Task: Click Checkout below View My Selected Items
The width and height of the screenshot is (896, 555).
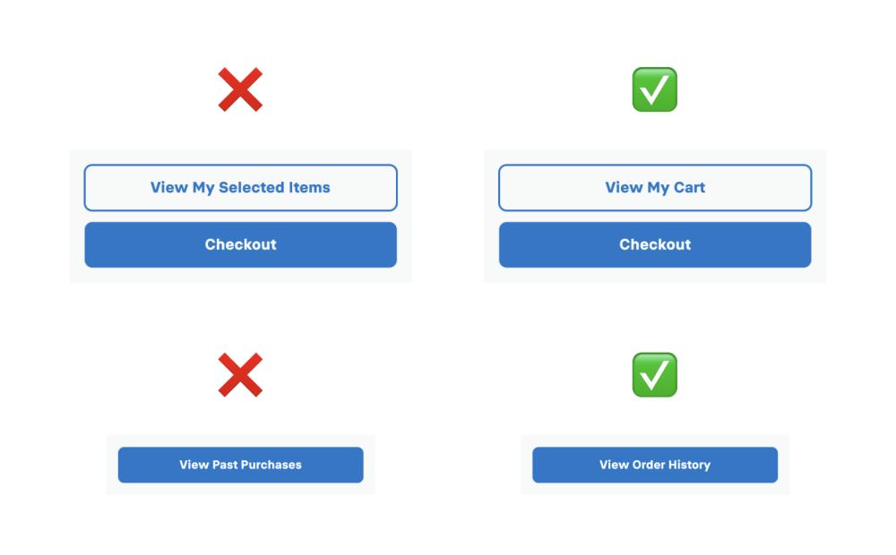Action: click(240, 245)
